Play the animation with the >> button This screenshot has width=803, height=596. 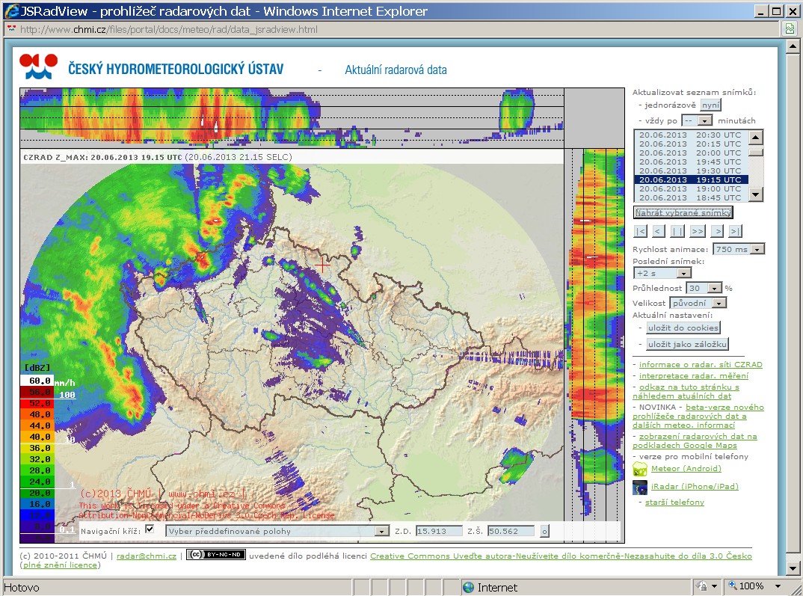coord(697,231)
